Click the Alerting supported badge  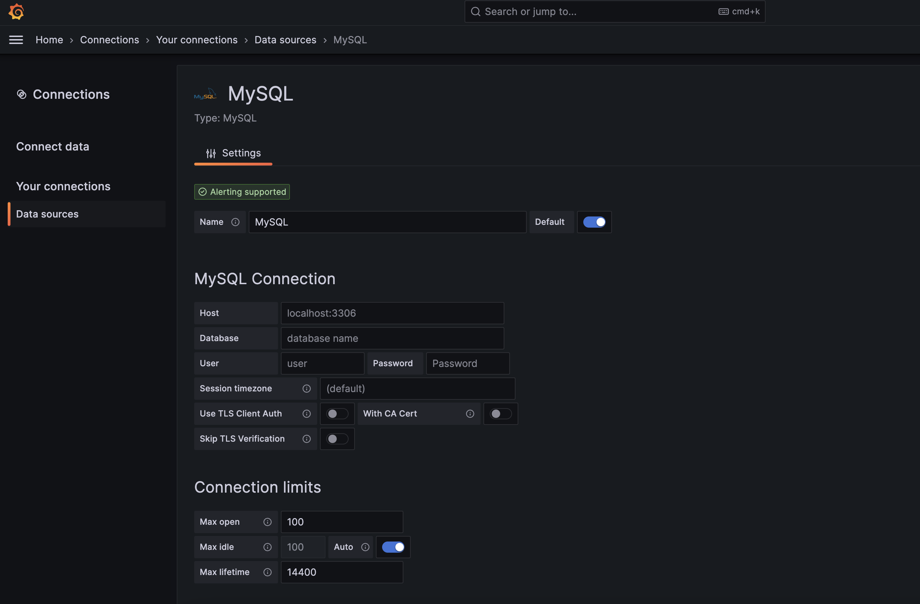[x=242, y=192]
